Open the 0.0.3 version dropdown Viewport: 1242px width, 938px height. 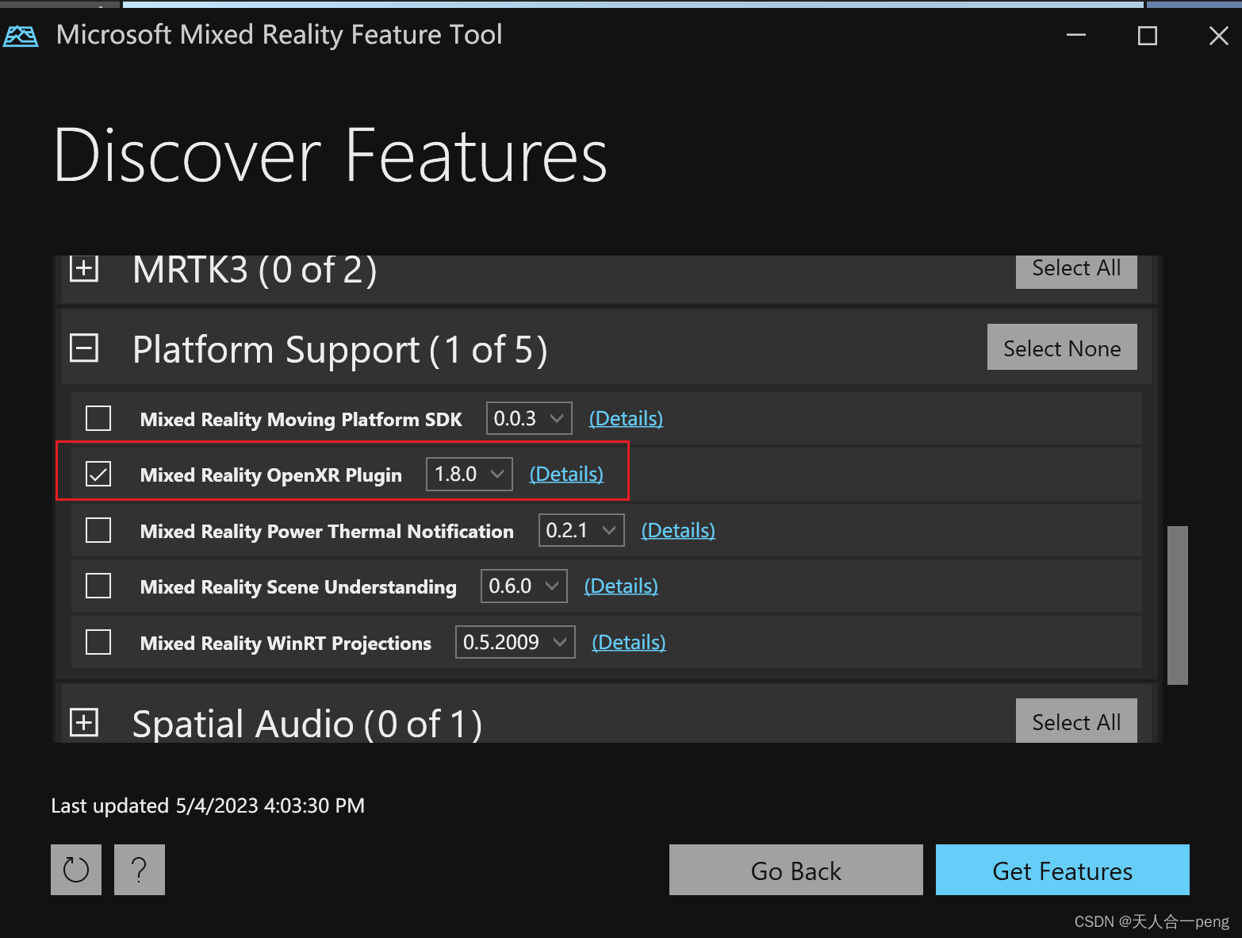[529, 418]
